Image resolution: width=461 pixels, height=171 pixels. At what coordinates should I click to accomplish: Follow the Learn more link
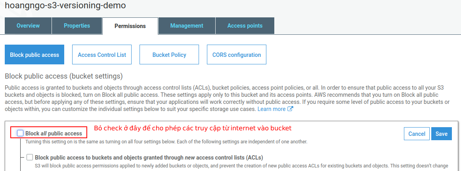pyautogui.click(x=272, y=109)
